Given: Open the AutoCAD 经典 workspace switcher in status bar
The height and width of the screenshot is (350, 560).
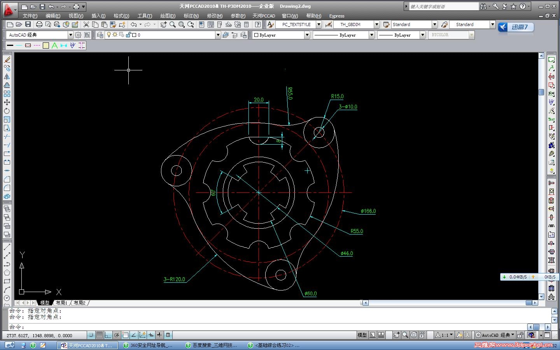Looking at the screenshot, I should click(x=495, y=335).
